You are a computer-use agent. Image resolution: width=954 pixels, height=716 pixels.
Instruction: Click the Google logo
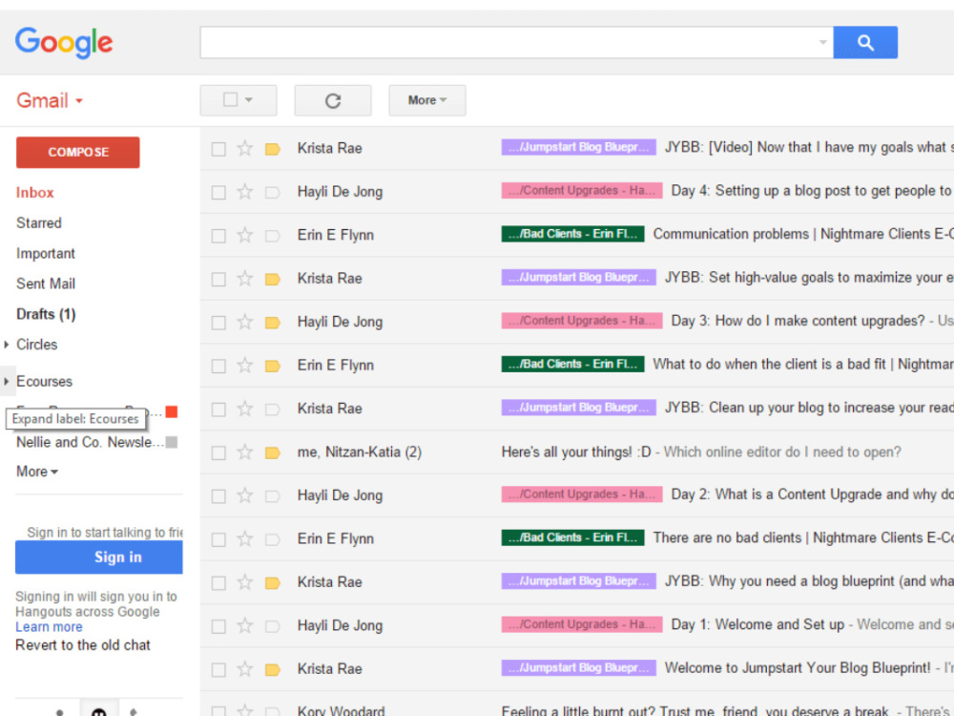pyautogui.click(x=64, y=43)
